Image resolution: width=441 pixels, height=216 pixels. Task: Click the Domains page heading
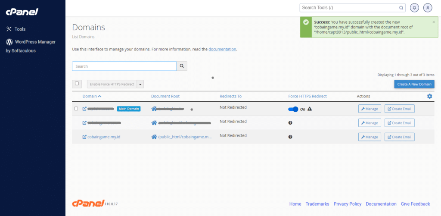[89, 27]
